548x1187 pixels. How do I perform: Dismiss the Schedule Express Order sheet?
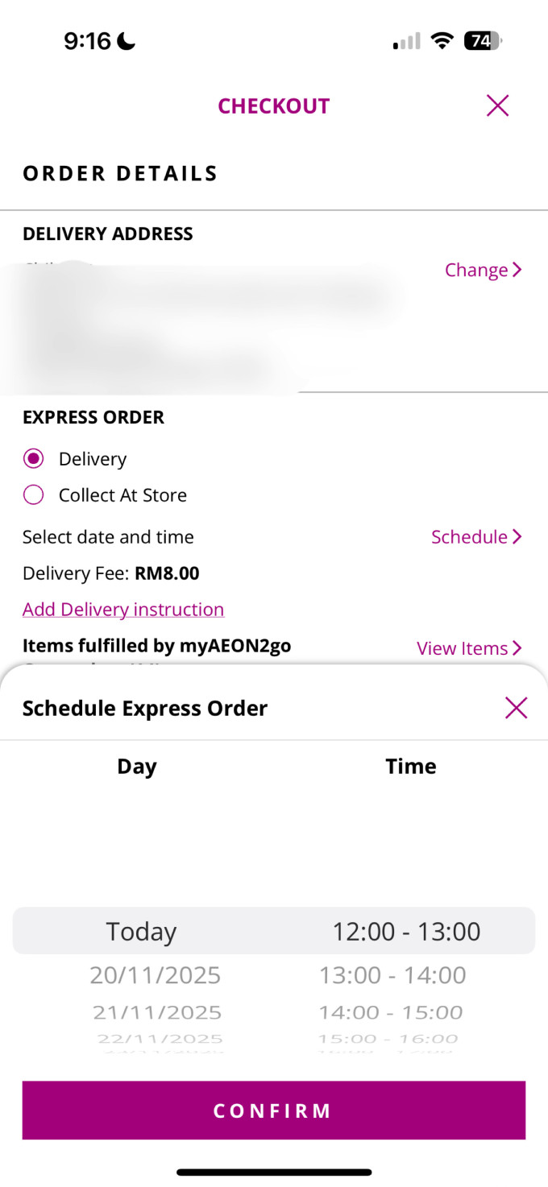tap(516, 708)
